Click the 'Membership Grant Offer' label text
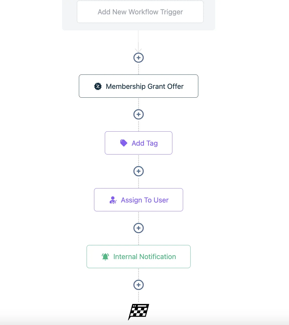289x325 pixels. (x=144, y=86)
